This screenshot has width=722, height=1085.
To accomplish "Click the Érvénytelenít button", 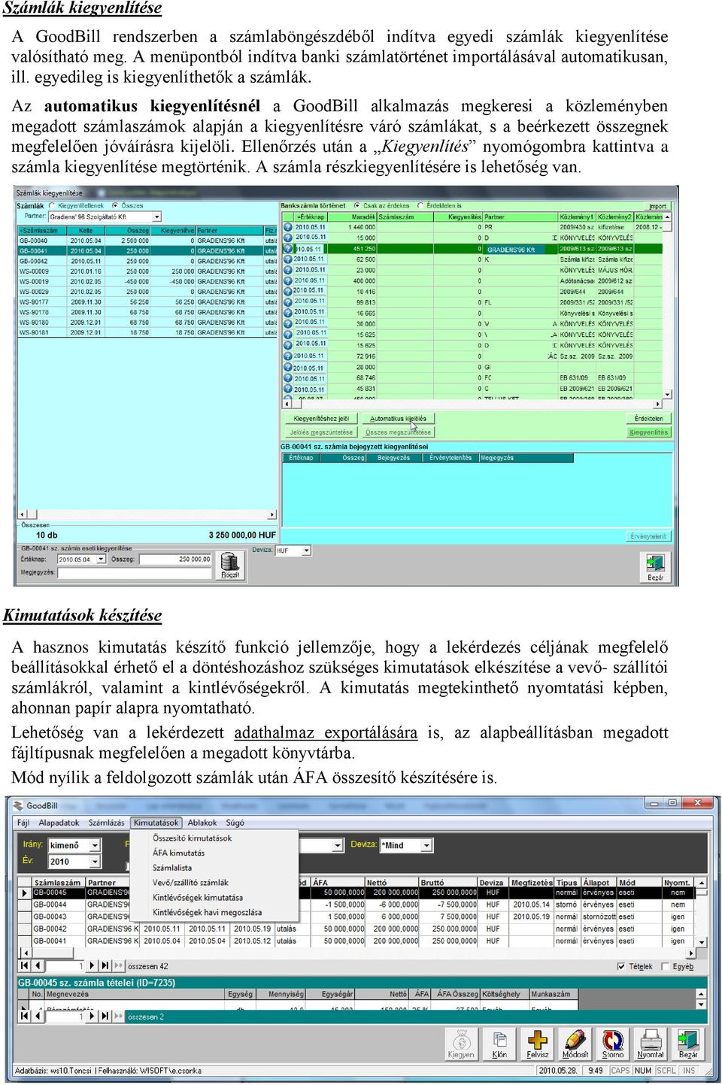I will (648, 536).
